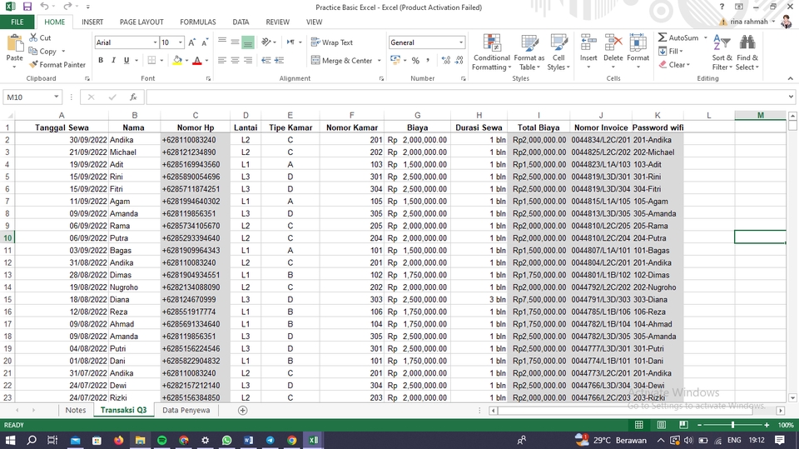The height and width of the screenshot is (449, 799).
Task: Click the Percent Style icon
Action: click(415, 60)
